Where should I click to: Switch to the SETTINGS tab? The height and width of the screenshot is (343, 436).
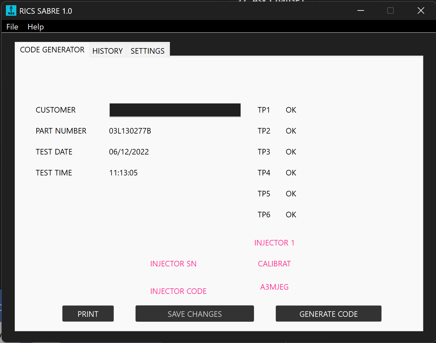(x=148, y=51)
